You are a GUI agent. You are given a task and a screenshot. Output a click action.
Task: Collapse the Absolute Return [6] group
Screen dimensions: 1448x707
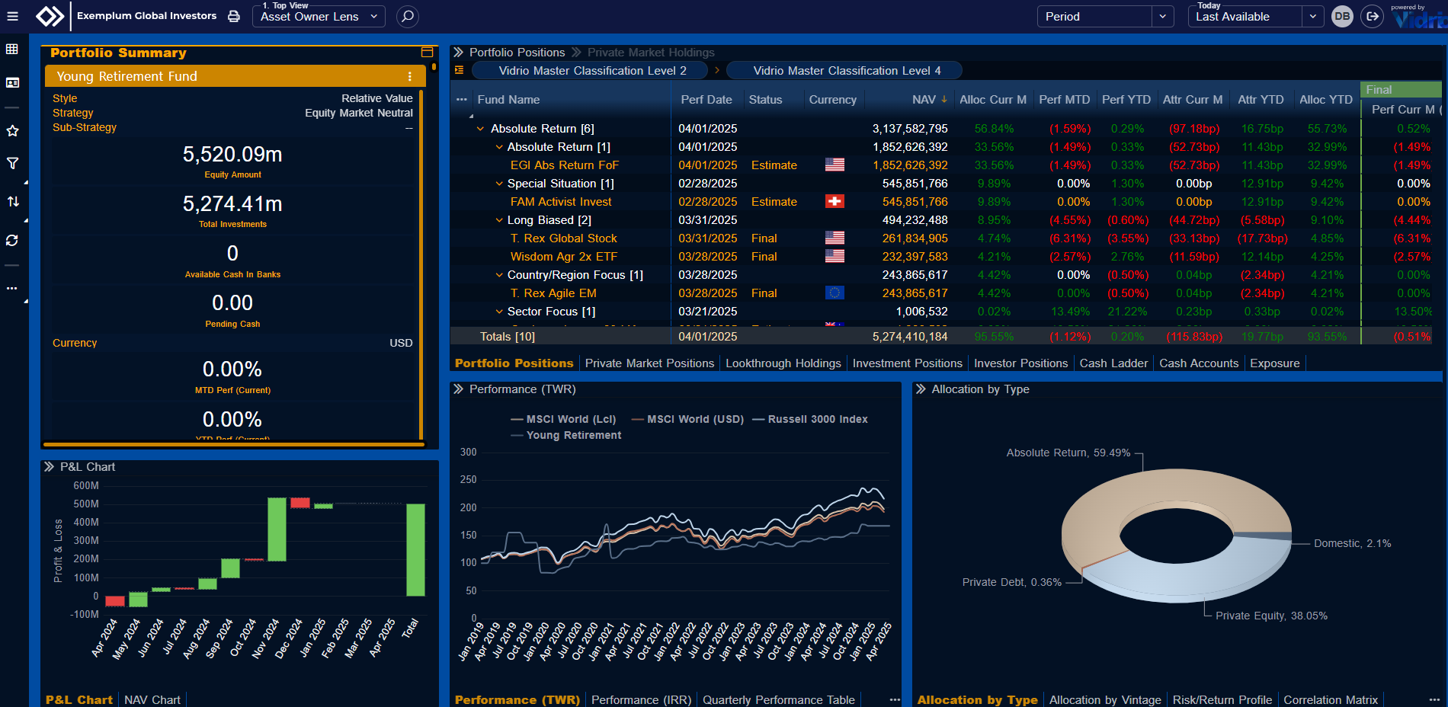click(x=480, y=129)
